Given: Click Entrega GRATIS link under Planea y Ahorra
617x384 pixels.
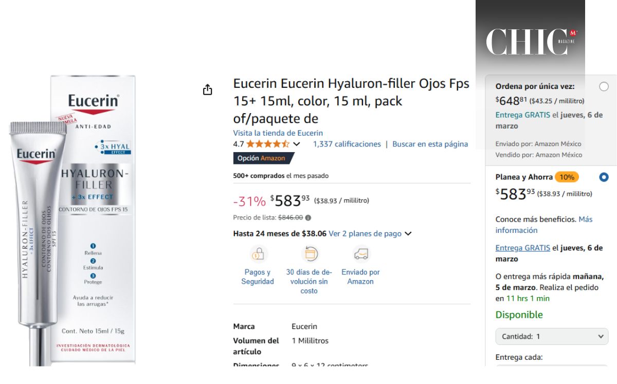Looking at the screenshot, I should tap(522, 248).
